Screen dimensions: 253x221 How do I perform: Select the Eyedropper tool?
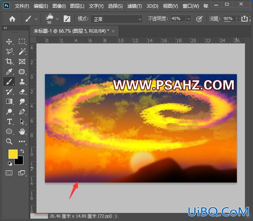coord(9,71)
